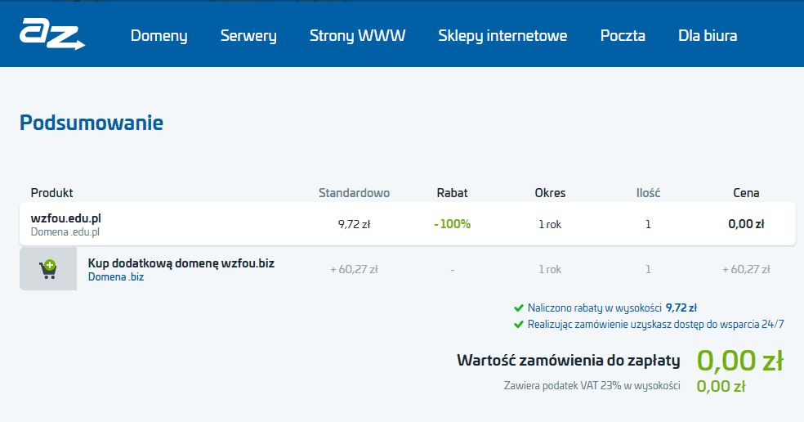Image resolution: width=804 pixels, height=422 pixels.
Task: Click the Cena column header
Action: [x=746, y=193]
